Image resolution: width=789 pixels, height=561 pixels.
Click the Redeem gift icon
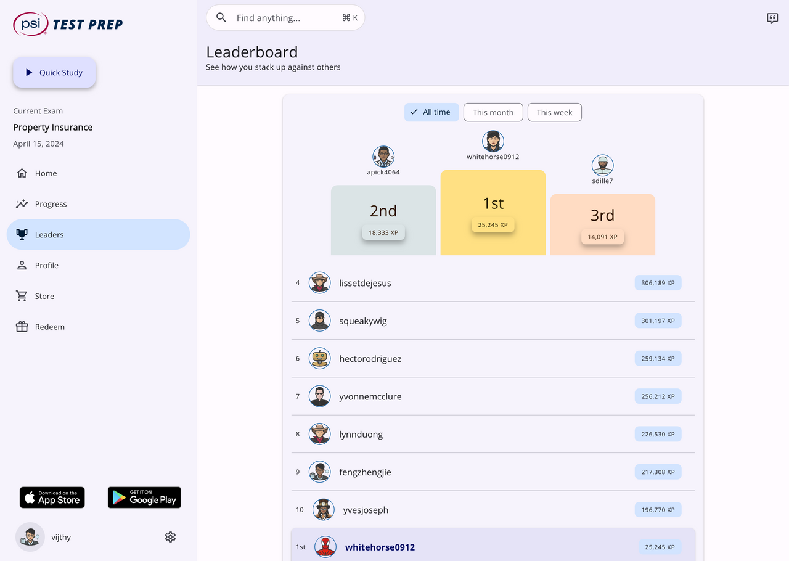22,327
